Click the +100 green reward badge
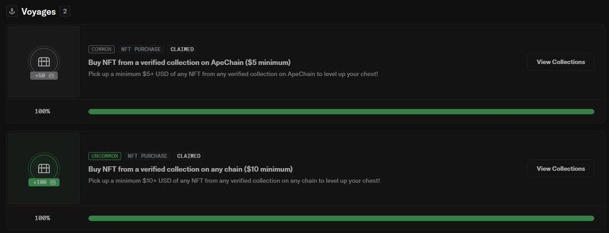The width and height of the screenshot is (609, 233). pos(44,182)
